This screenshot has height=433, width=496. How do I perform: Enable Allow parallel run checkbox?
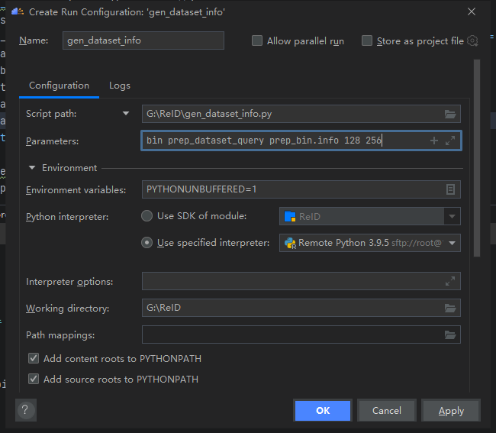pos(257,41)
